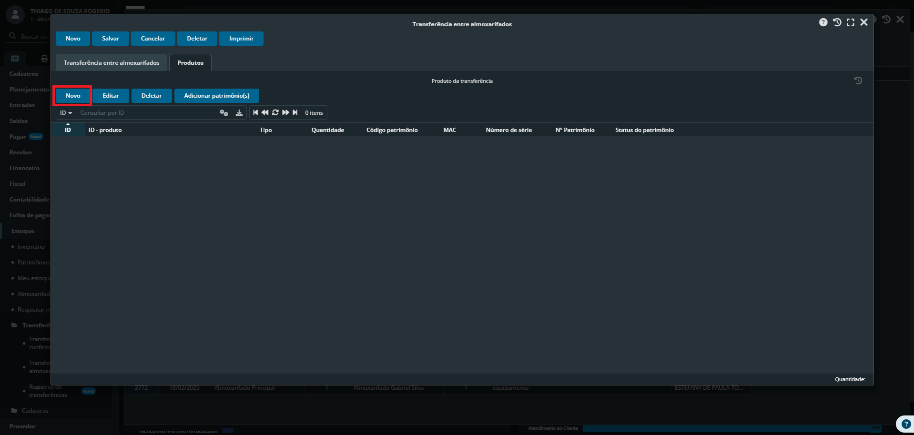Go to the next page of results

tap(285, 112)
